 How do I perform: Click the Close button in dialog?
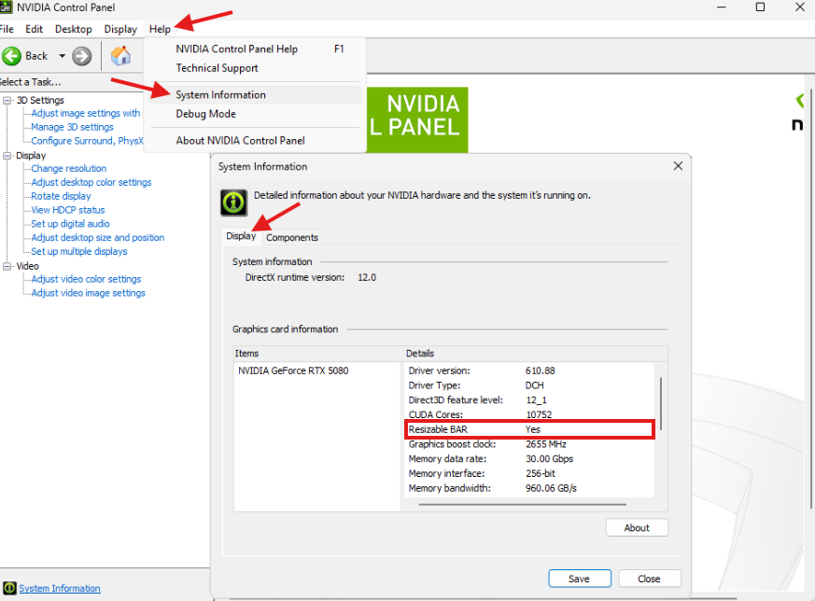[x=649, y=579]
